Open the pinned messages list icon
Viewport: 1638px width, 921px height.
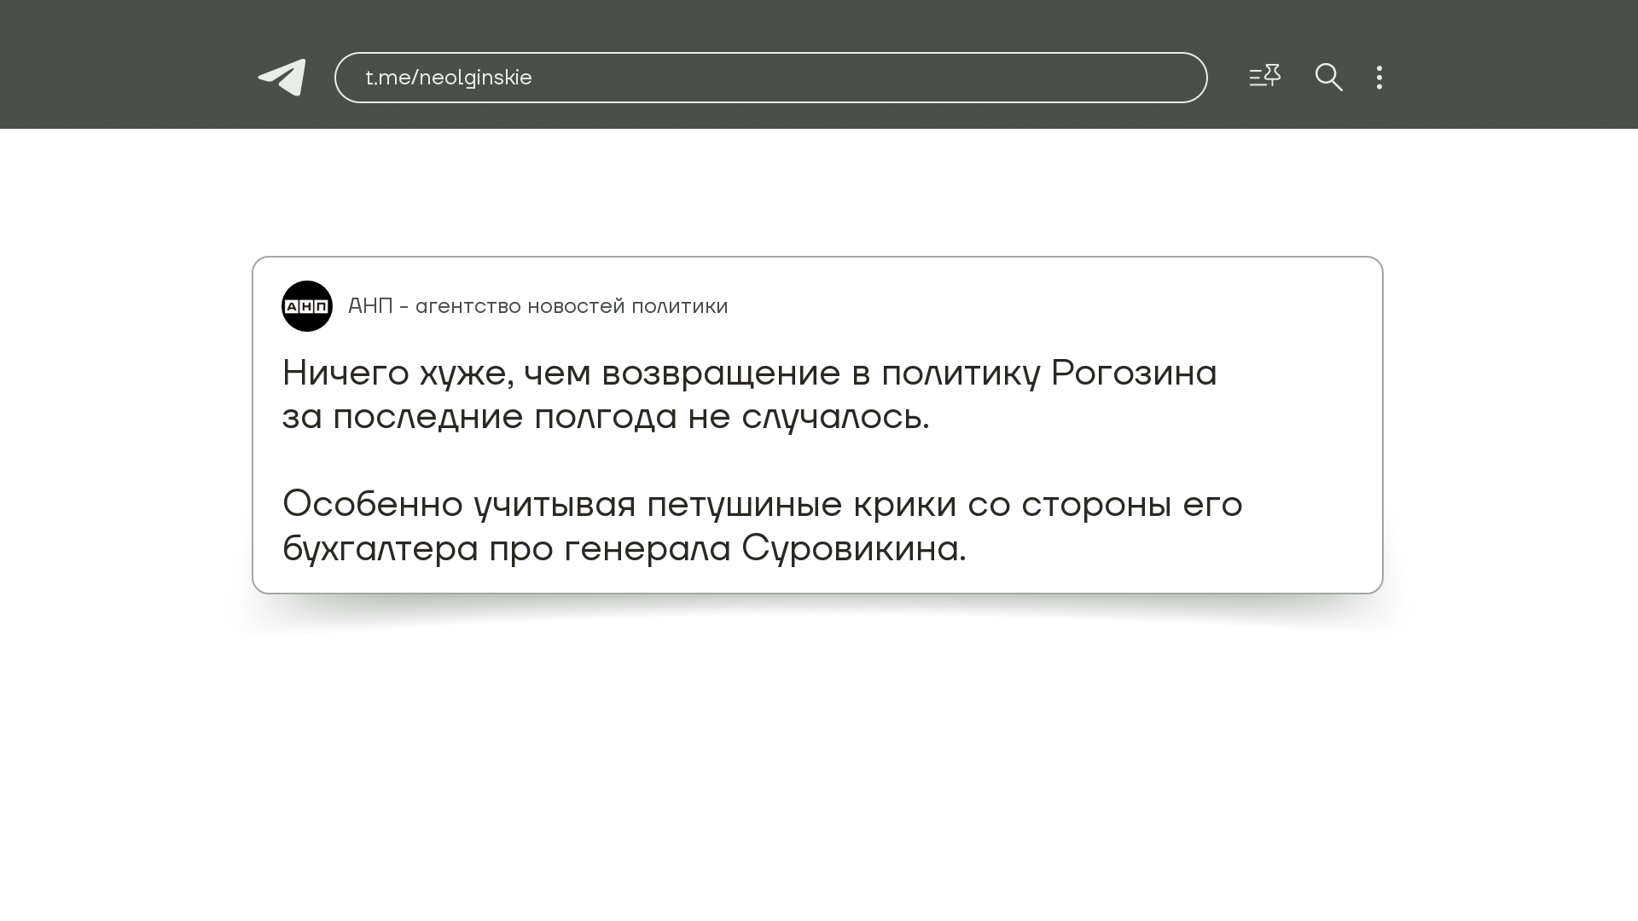[x=1264, y=77]
